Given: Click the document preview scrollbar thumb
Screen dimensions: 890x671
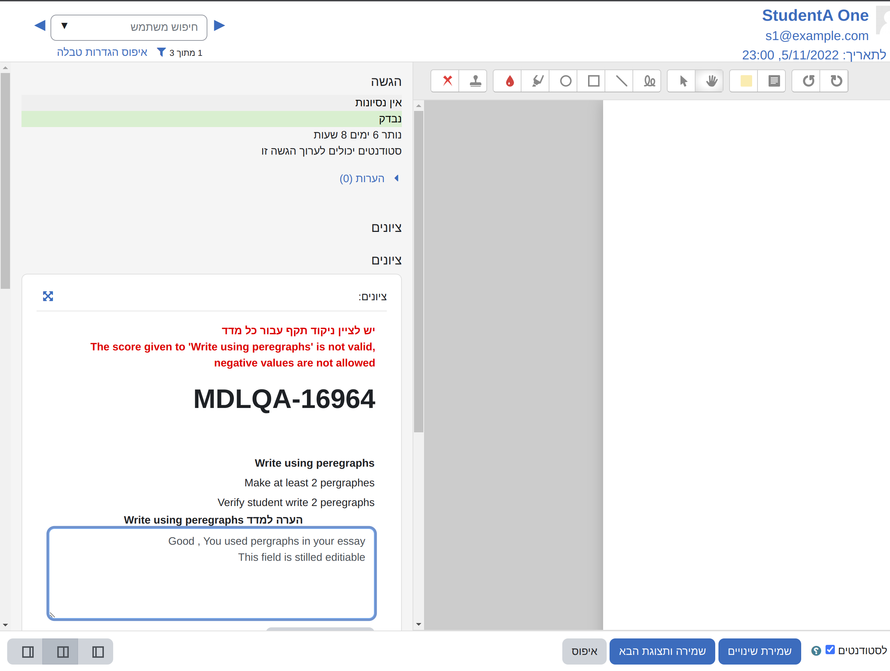Looking at the screenshot, I should pos(418,271).
